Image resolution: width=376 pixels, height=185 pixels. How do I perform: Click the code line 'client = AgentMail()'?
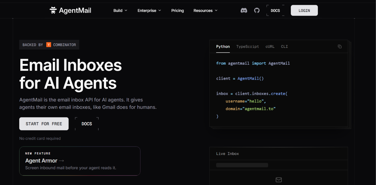point(240,78)
